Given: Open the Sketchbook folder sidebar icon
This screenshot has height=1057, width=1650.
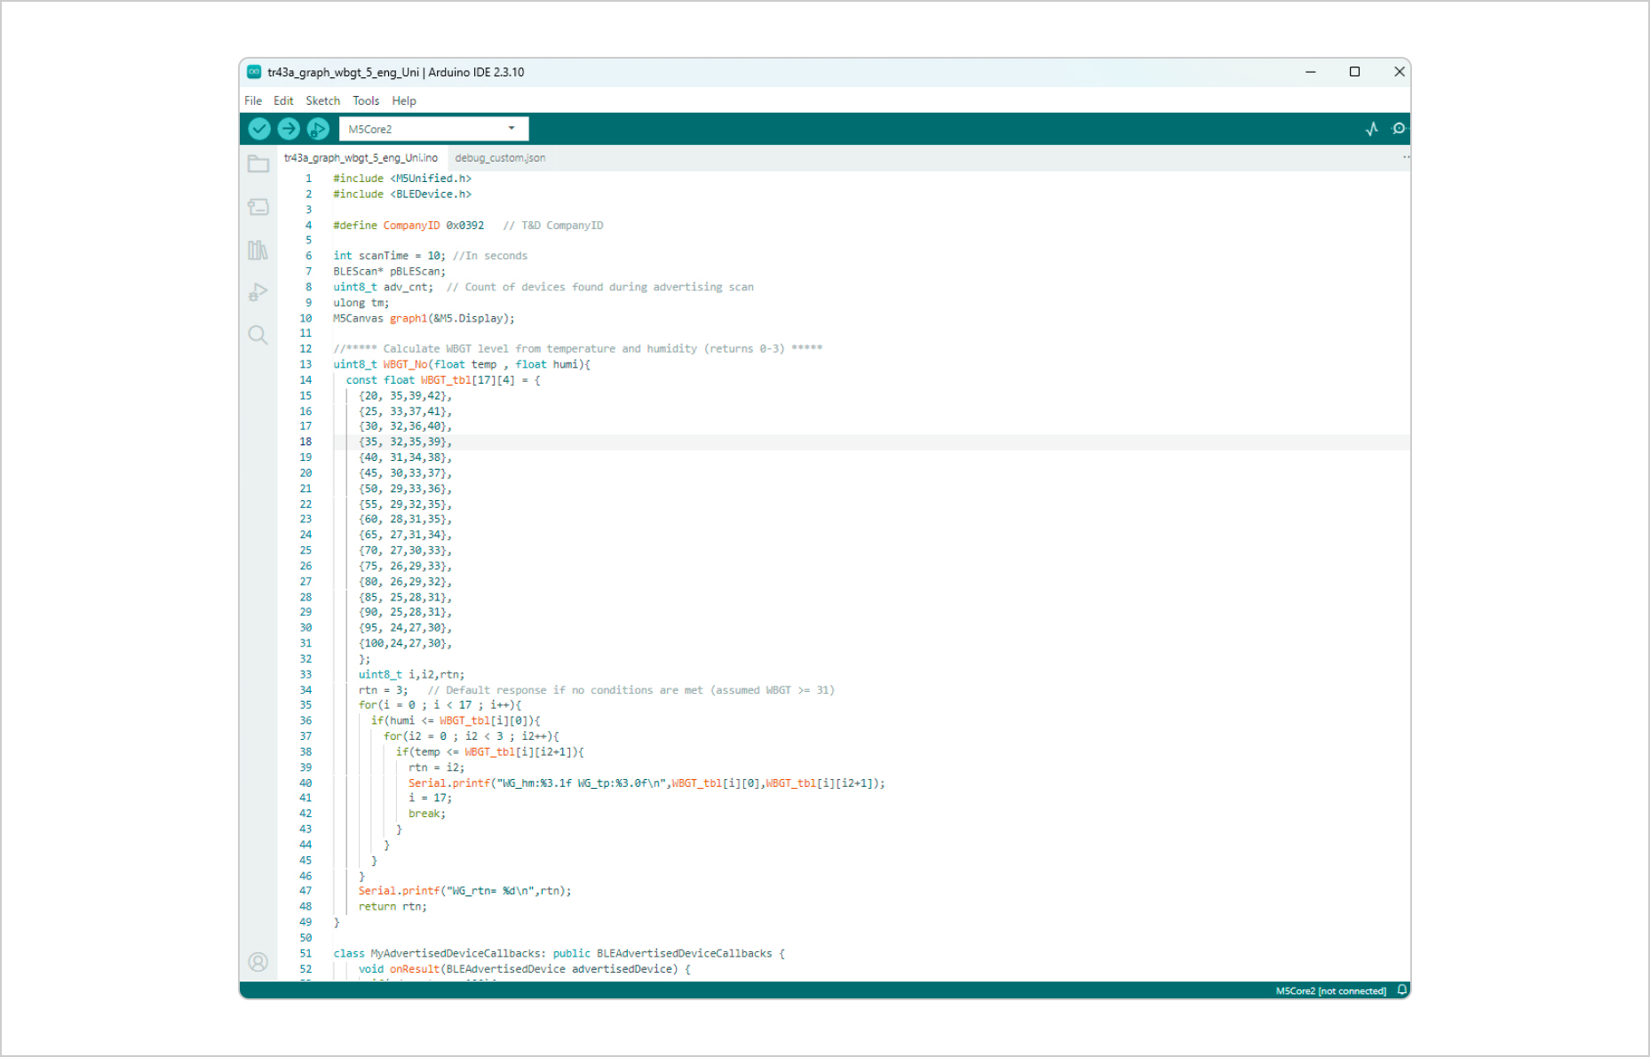Looking at the screenshot, I should pyautogui.click(x=258, y=164).
